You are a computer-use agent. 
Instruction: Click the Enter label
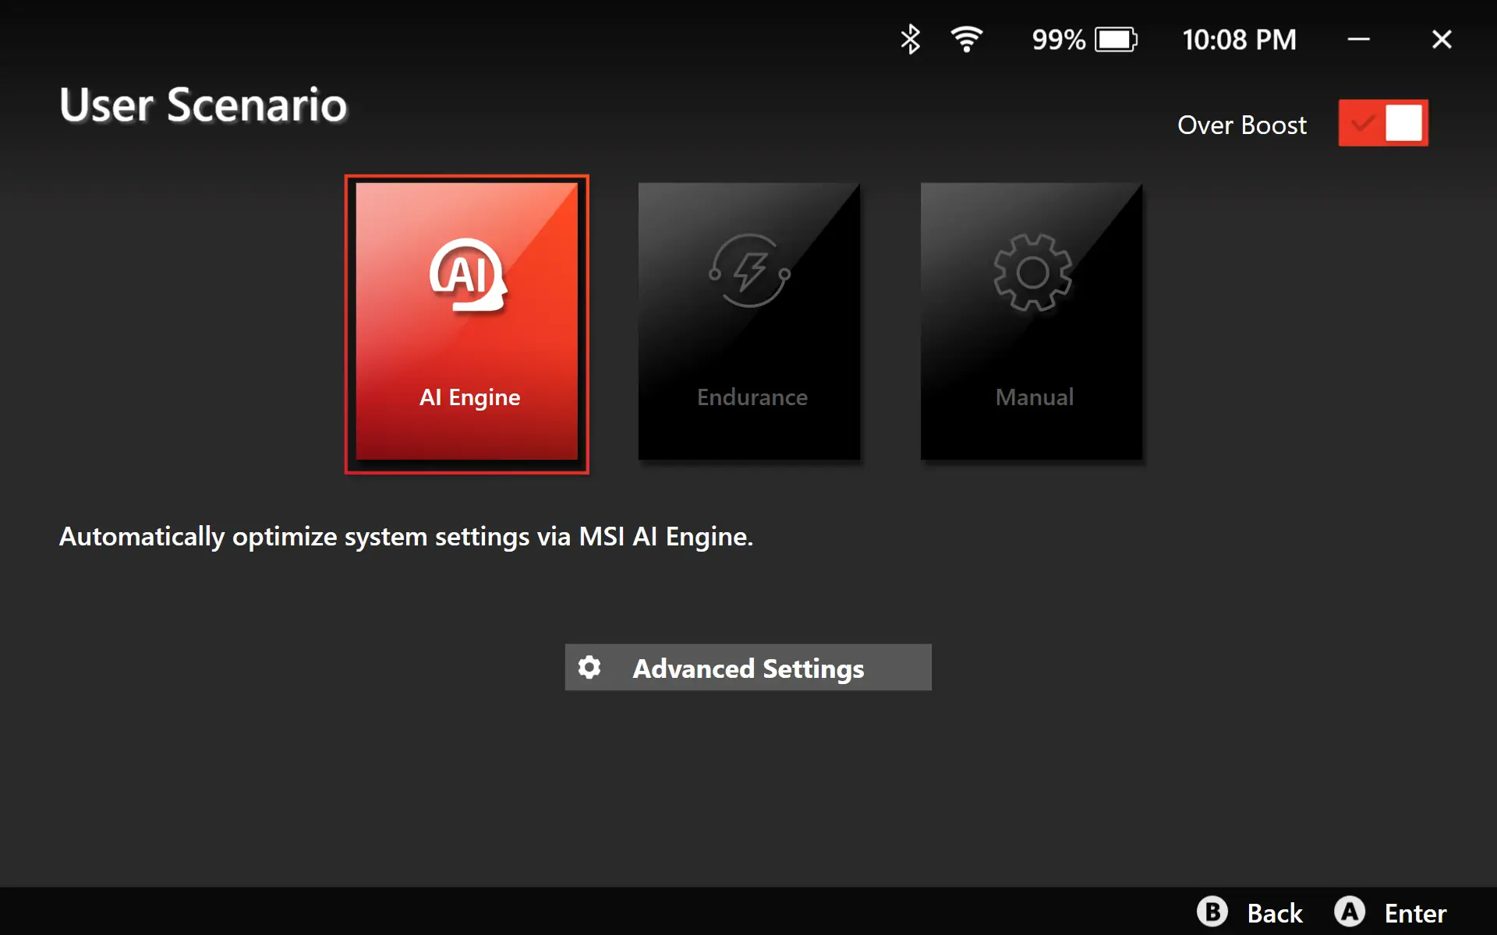point(1414,913)
